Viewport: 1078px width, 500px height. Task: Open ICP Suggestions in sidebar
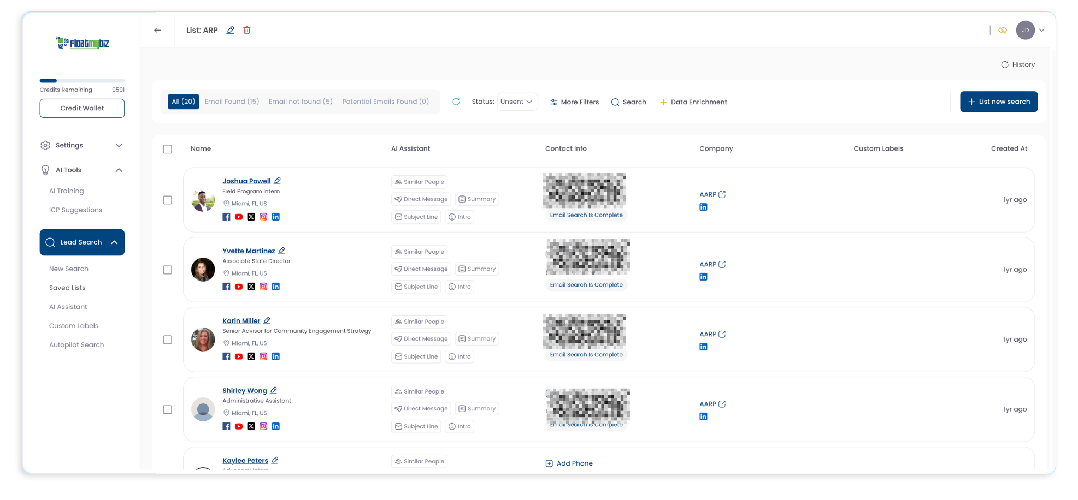tap(75, 210)
